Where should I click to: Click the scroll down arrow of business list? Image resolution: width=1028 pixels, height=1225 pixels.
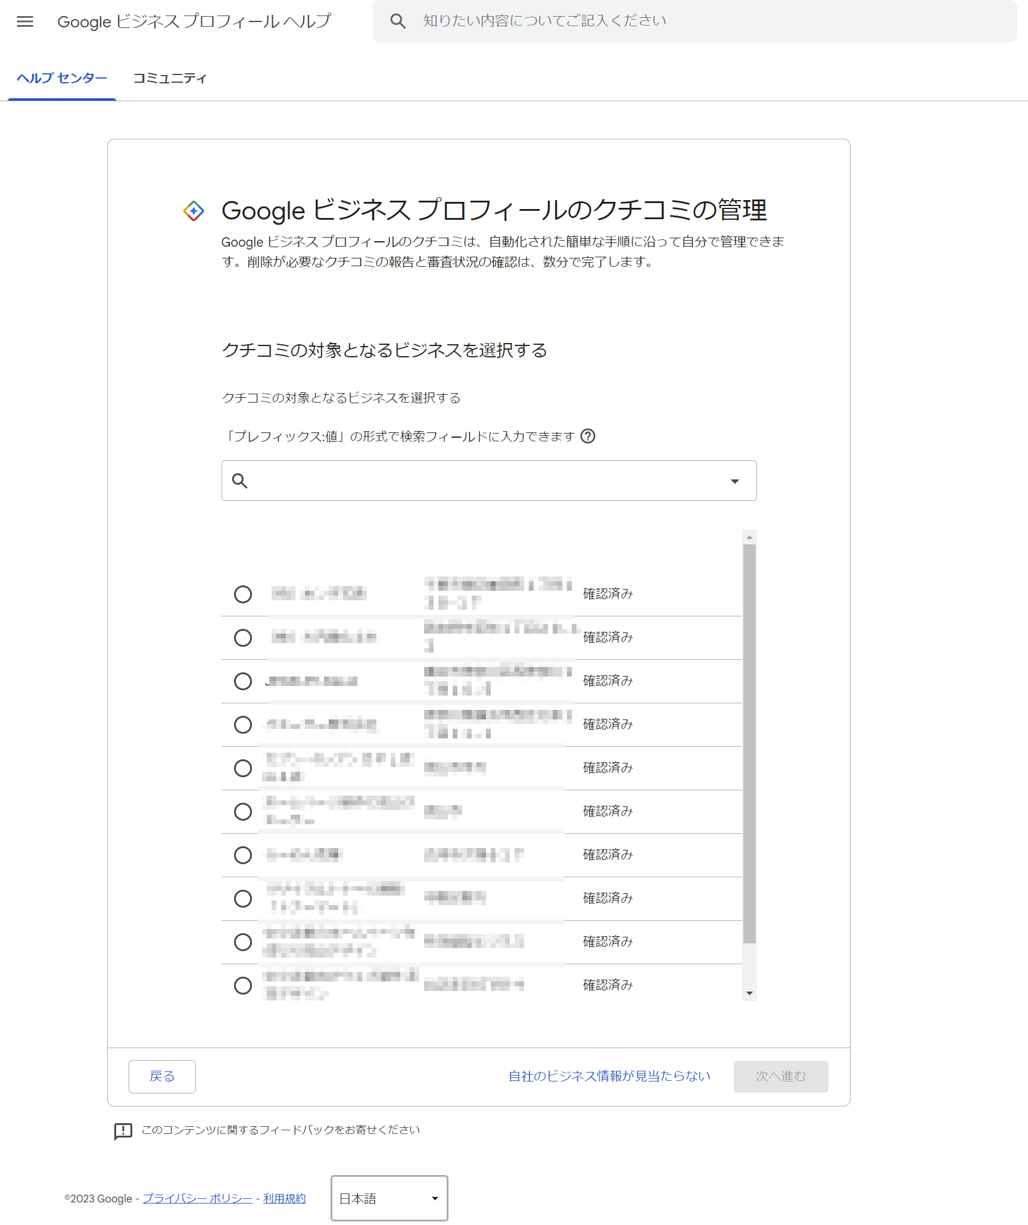coord(749,993)
